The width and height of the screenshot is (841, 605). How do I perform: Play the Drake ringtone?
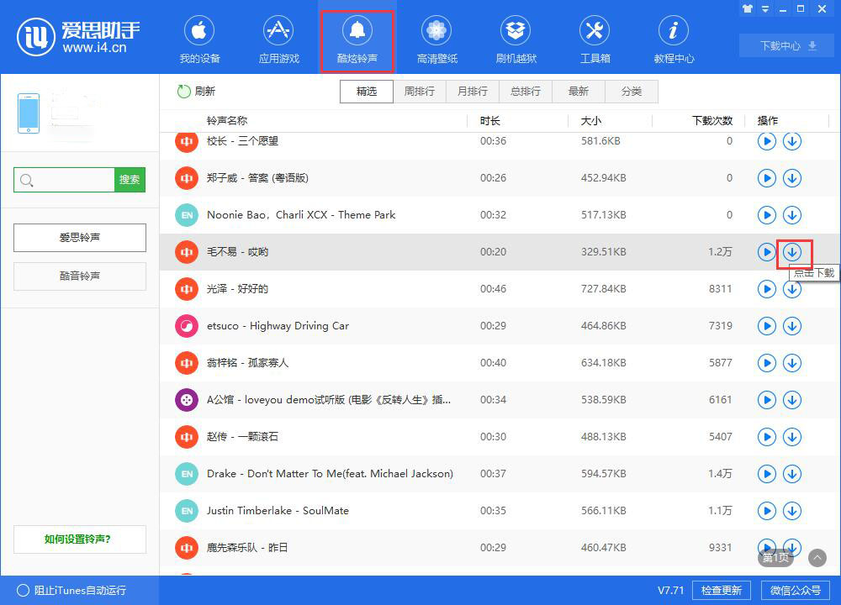(x=766, y=473)
